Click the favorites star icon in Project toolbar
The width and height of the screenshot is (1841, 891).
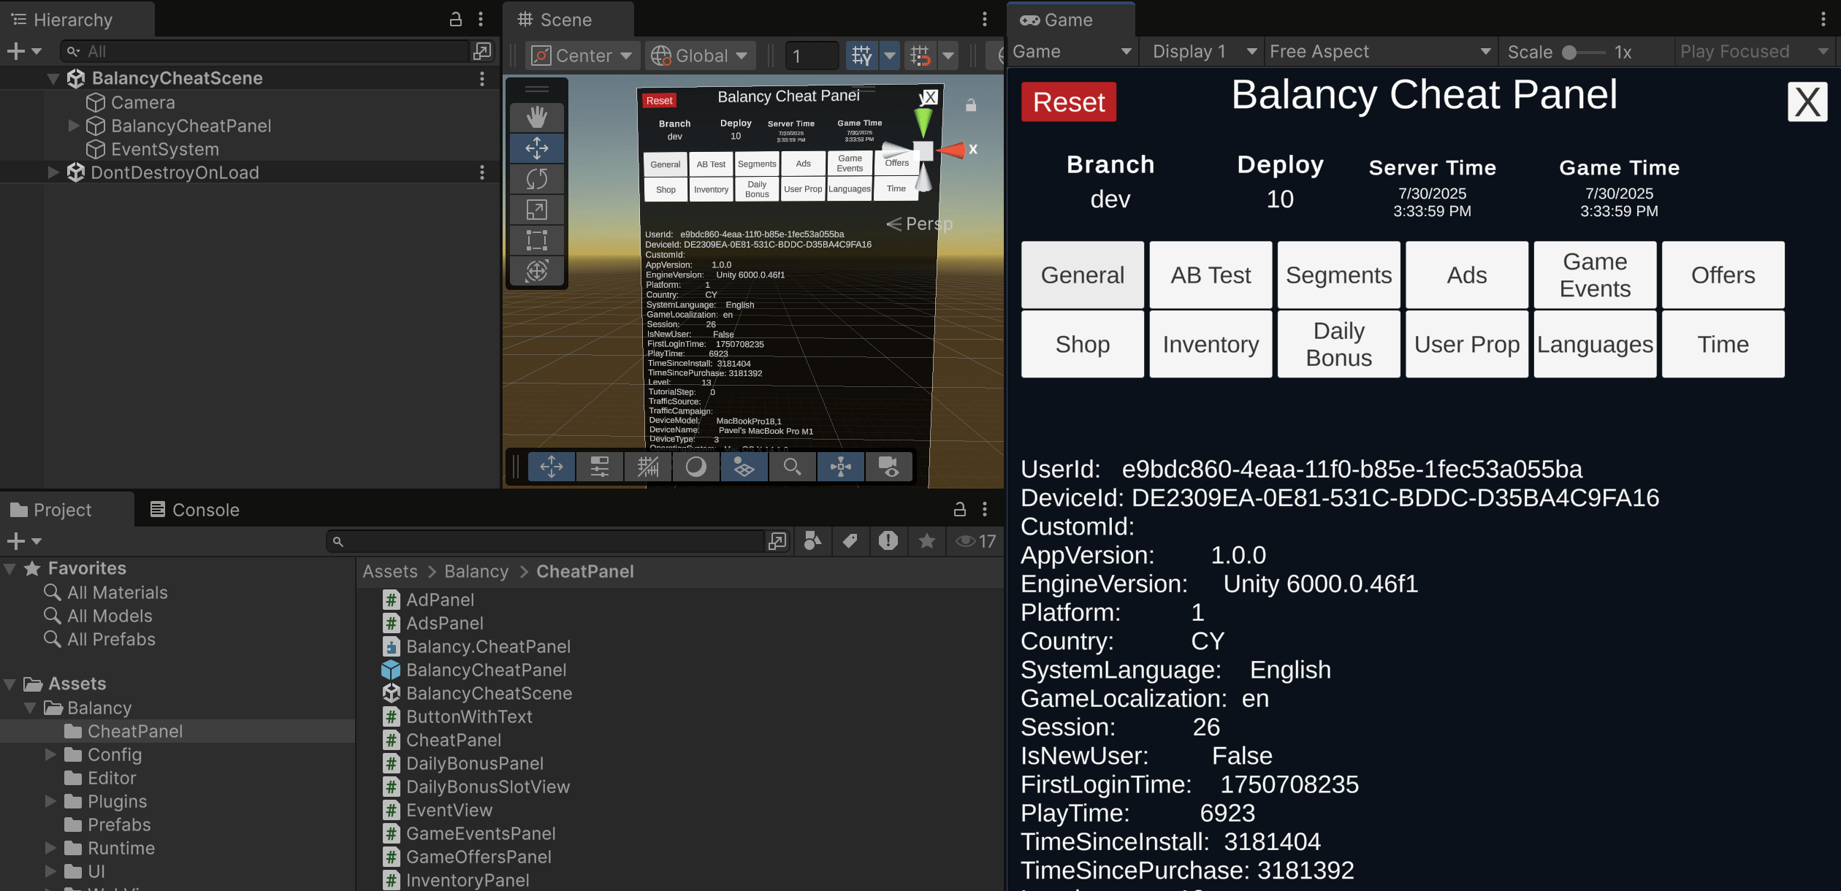926,541
